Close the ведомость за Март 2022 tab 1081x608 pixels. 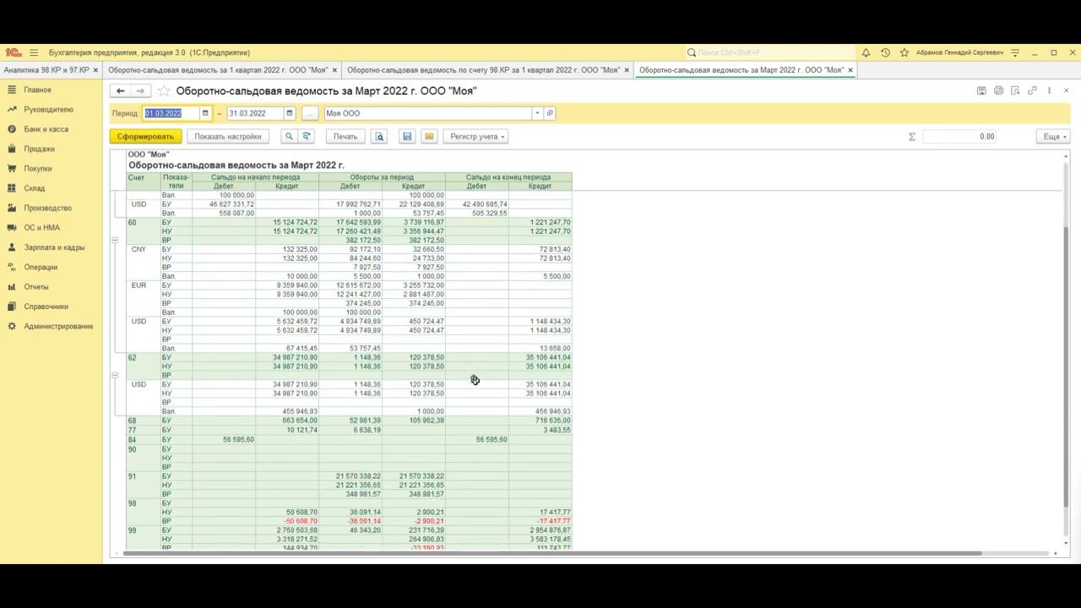(850, 70)
